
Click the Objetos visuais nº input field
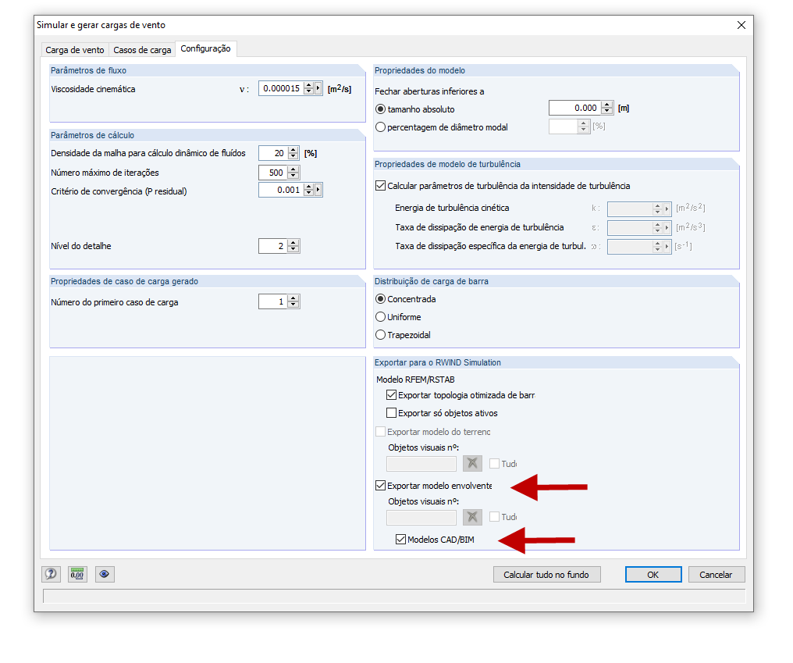point(421,517)
